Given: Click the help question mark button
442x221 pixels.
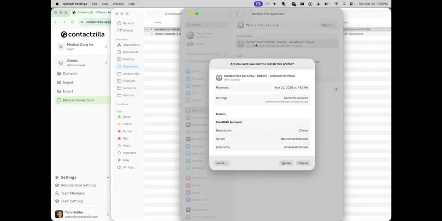Looking at the screenshot, I should pyautogui.click(x=336, y=90).
